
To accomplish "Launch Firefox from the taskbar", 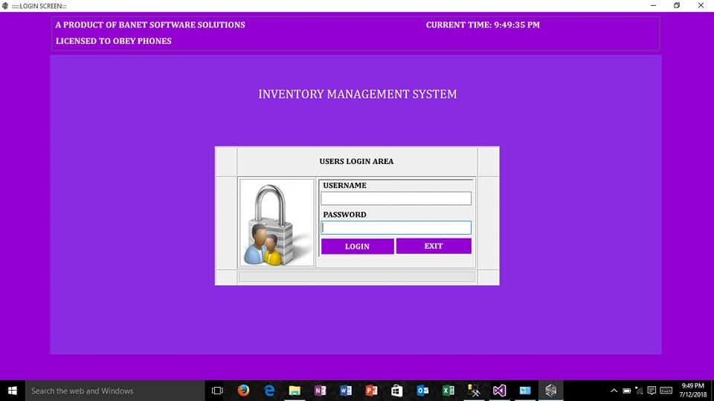I will (243, 391).
